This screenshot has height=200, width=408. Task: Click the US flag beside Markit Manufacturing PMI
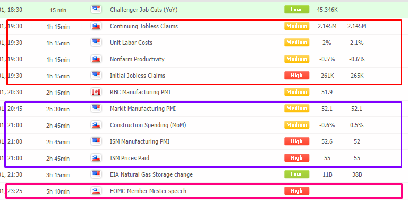pyautogui.click(x=96, y=109)
